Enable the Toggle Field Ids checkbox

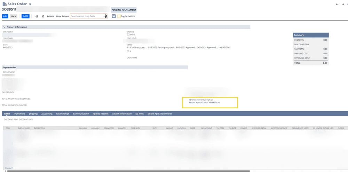point(119,16)
